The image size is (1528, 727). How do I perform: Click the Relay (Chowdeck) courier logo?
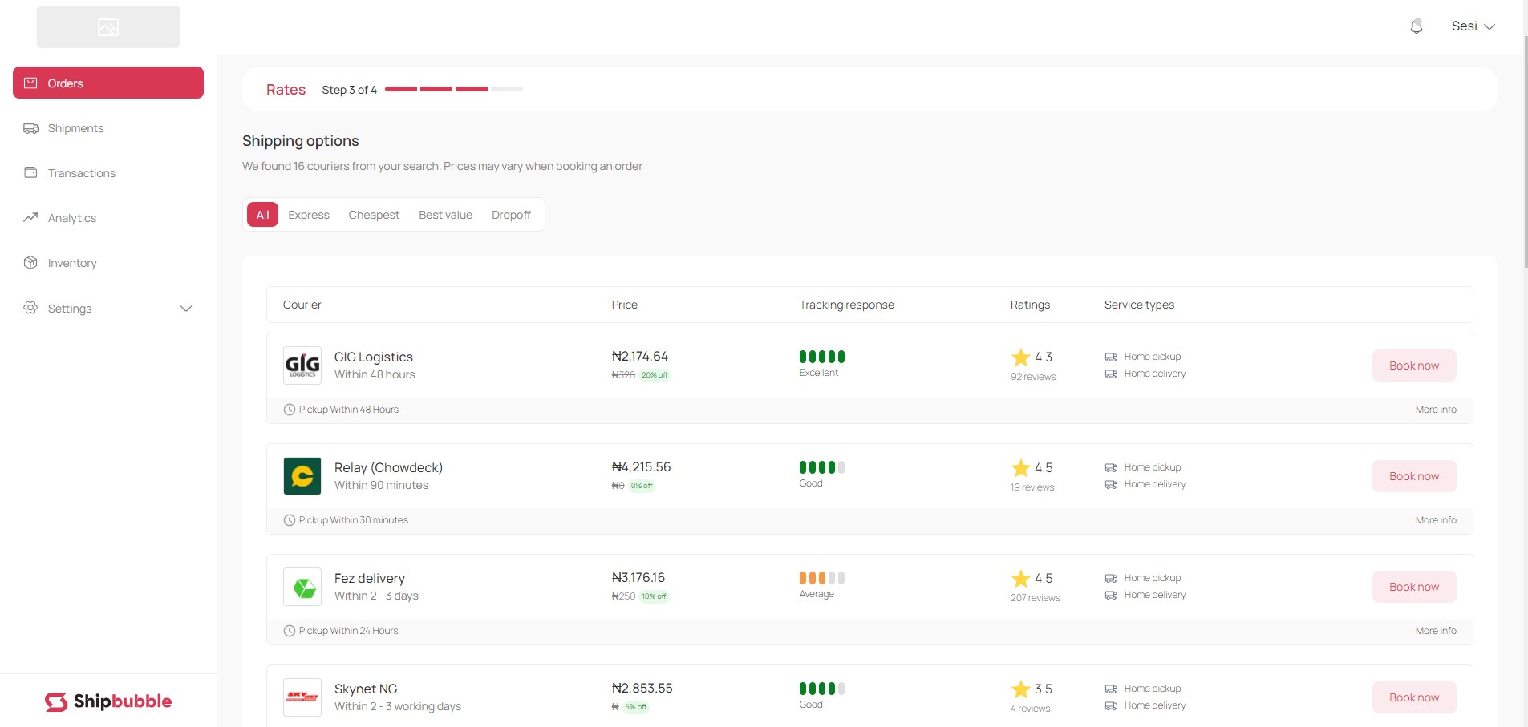[302, 476]
